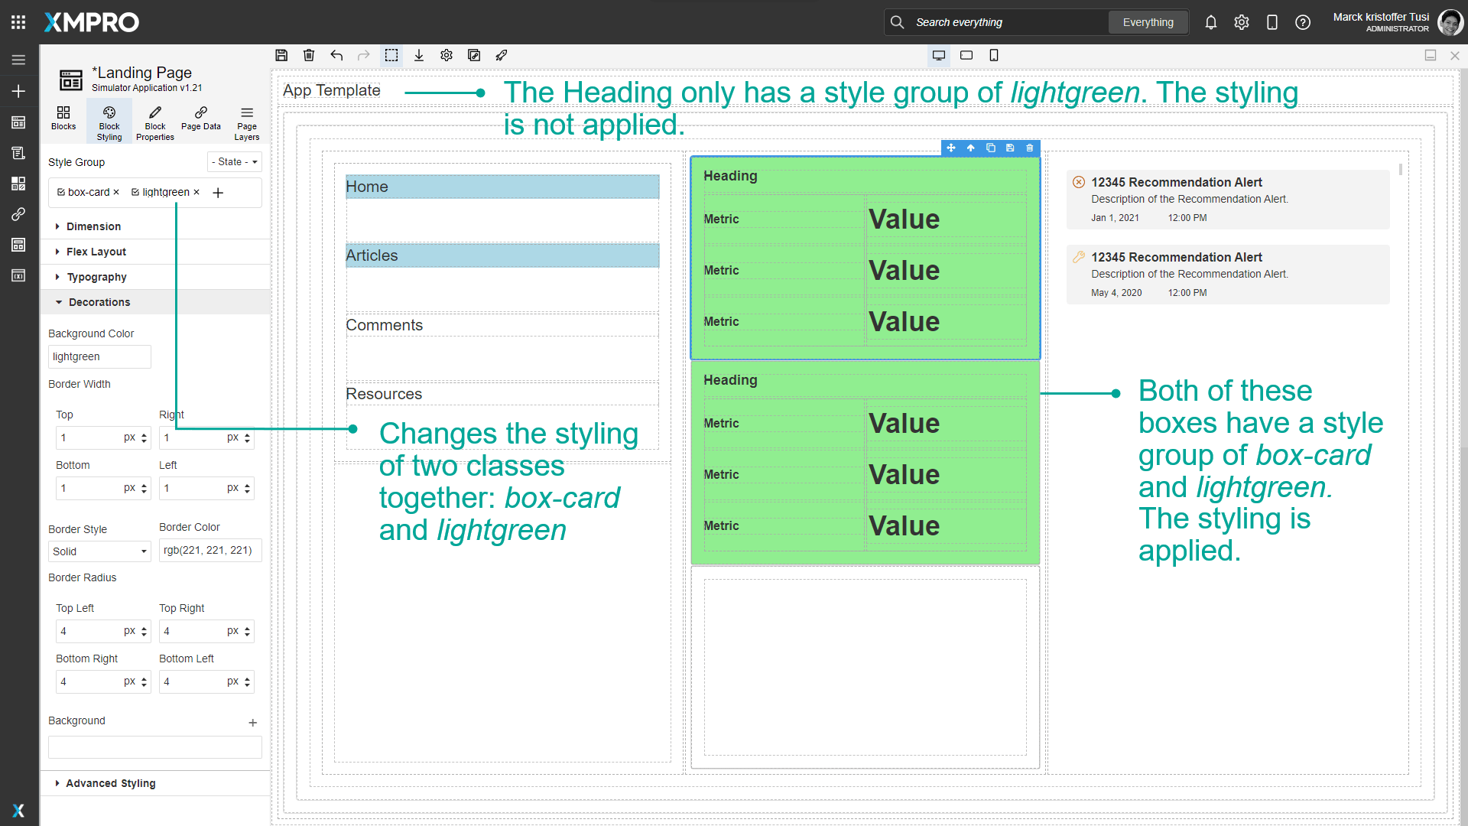This screenshot has width=1468, height=826.
Task: Open page settings gear in editor toolbar
Action: [447, 55]
